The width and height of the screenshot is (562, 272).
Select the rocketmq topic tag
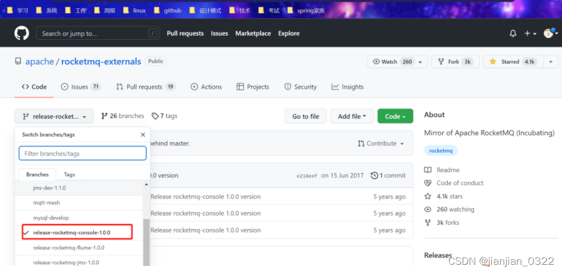pyautogui.click(x=440, y=151)
